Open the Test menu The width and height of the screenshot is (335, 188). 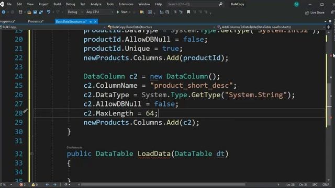[x=83, y=4]
